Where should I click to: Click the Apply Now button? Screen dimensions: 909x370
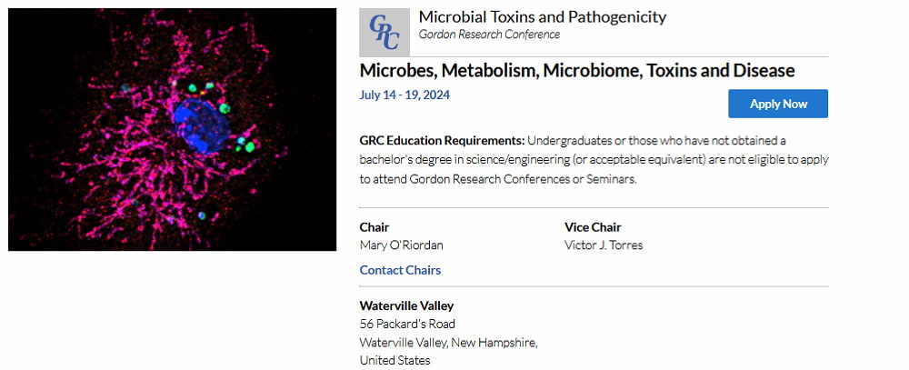tap(778, 104)
